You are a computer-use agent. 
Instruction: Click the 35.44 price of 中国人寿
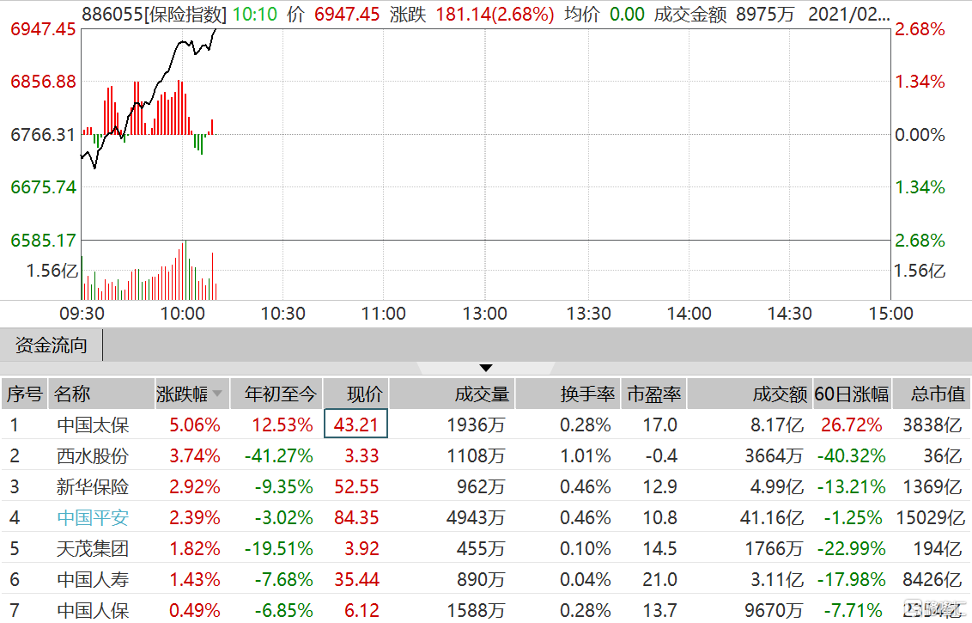pos(356,579)
